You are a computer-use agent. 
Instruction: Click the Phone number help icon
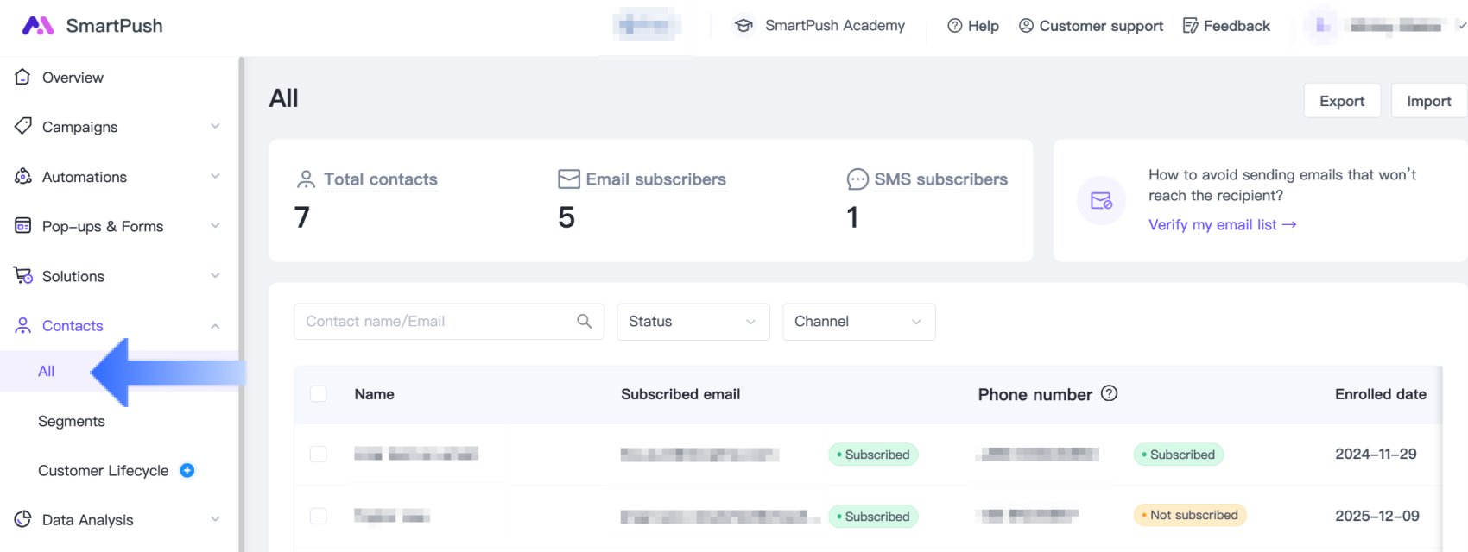[1110, 393]
